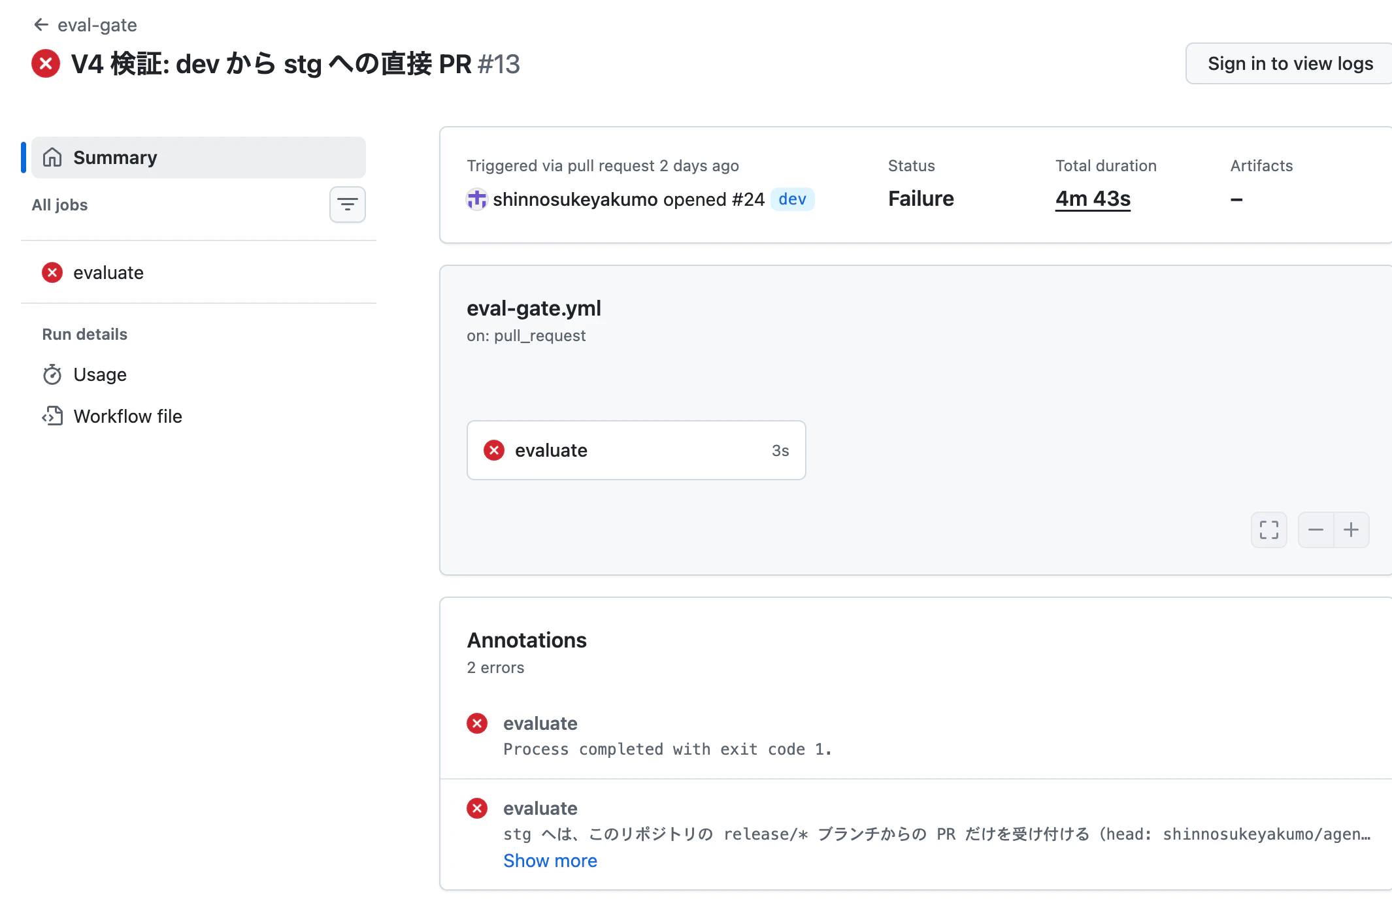Click error icon of exit code annotation
1392x920 pixels.
coord(477,723)
